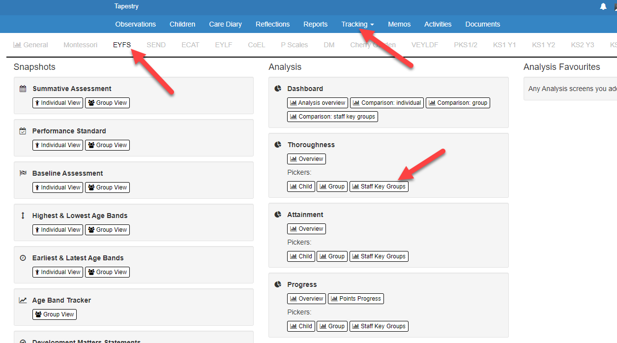Switch to the Montessori tab
Image resolution: width=617 pixels, height=343 pixels.
(80, 45)
